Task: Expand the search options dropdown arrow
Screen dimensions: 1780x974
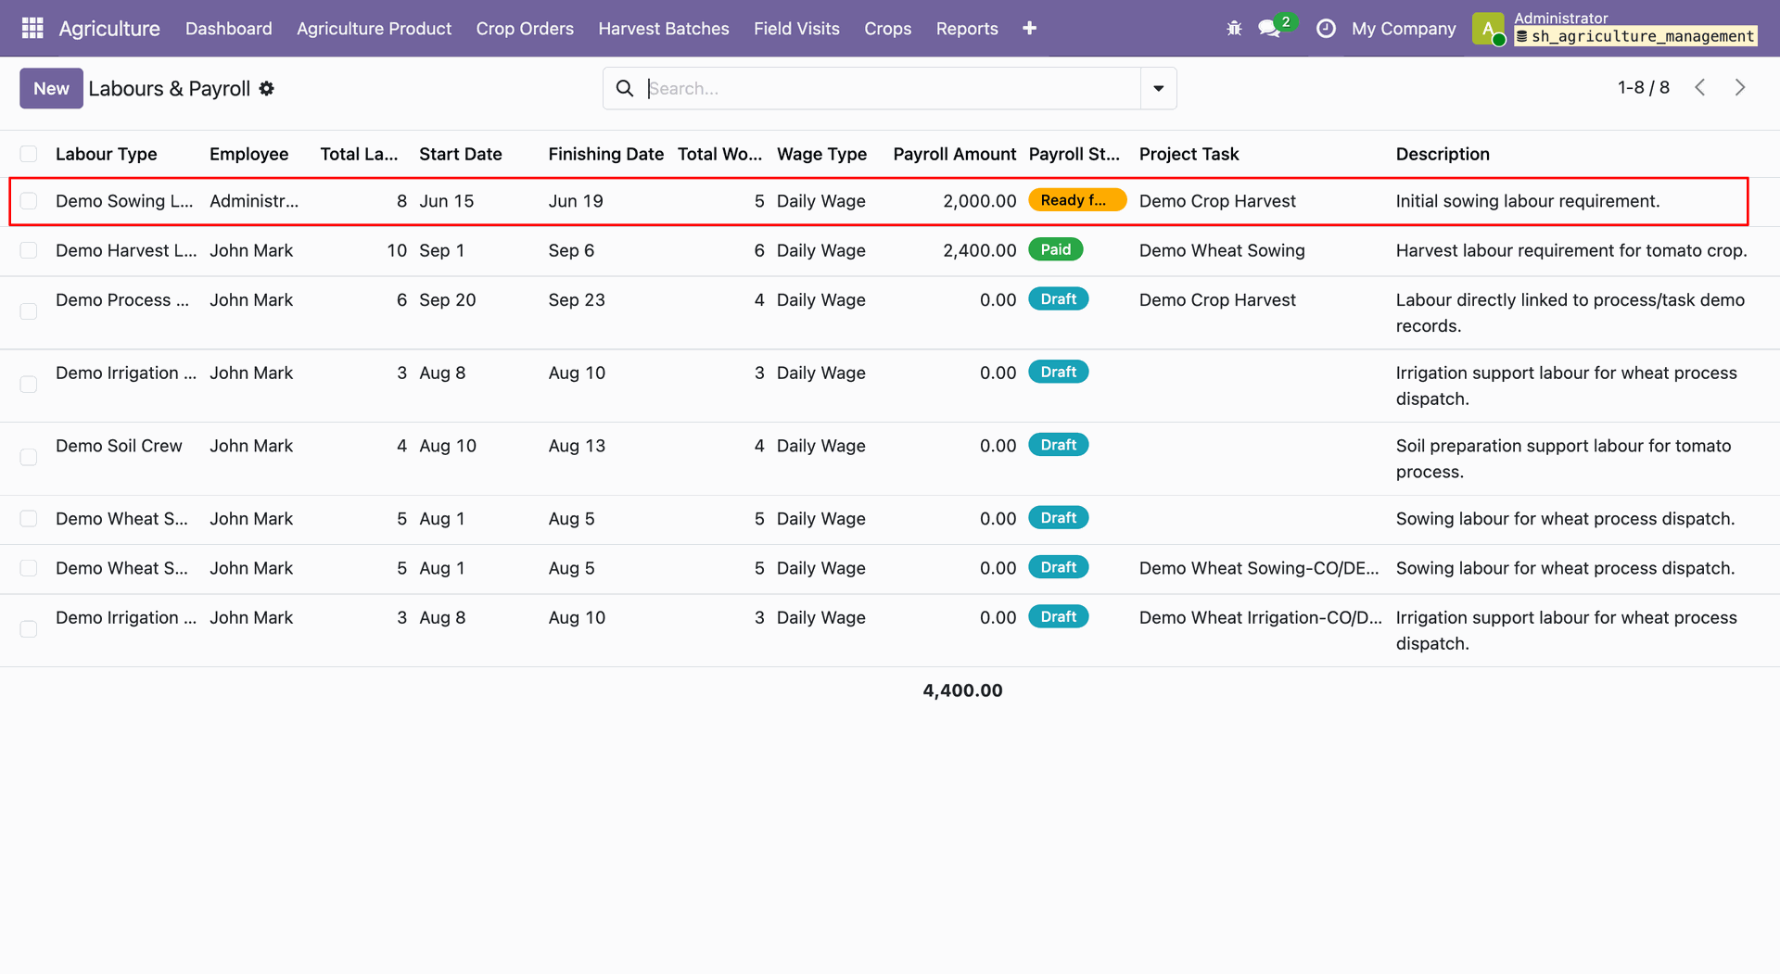Action: 1158,88
